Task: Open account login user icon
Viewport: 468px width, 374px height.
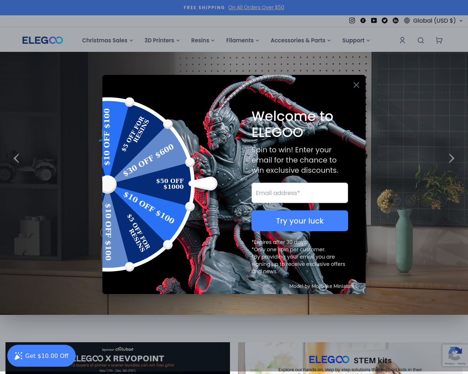Action: tap(402, 40)
